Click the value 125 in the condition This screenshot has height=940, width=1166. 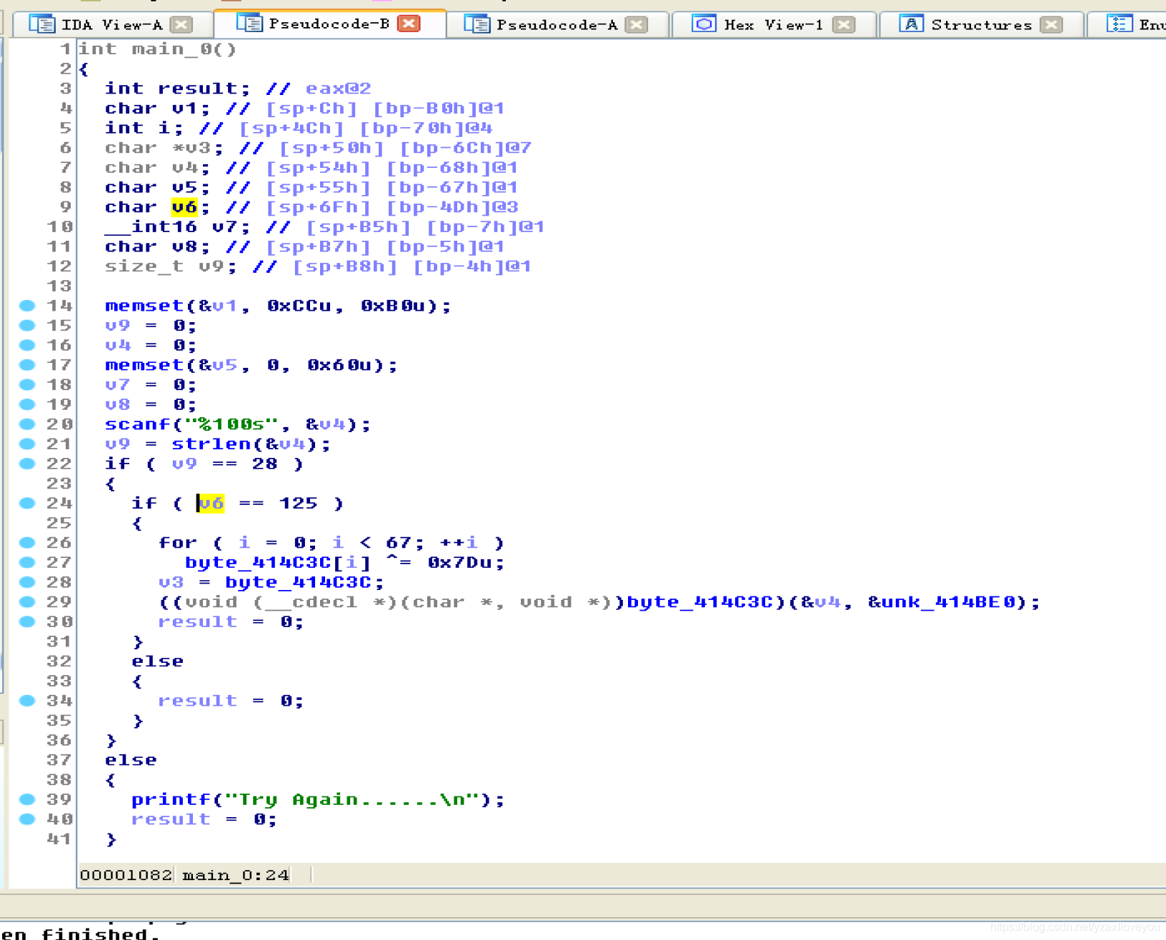(x=298, y=504)
